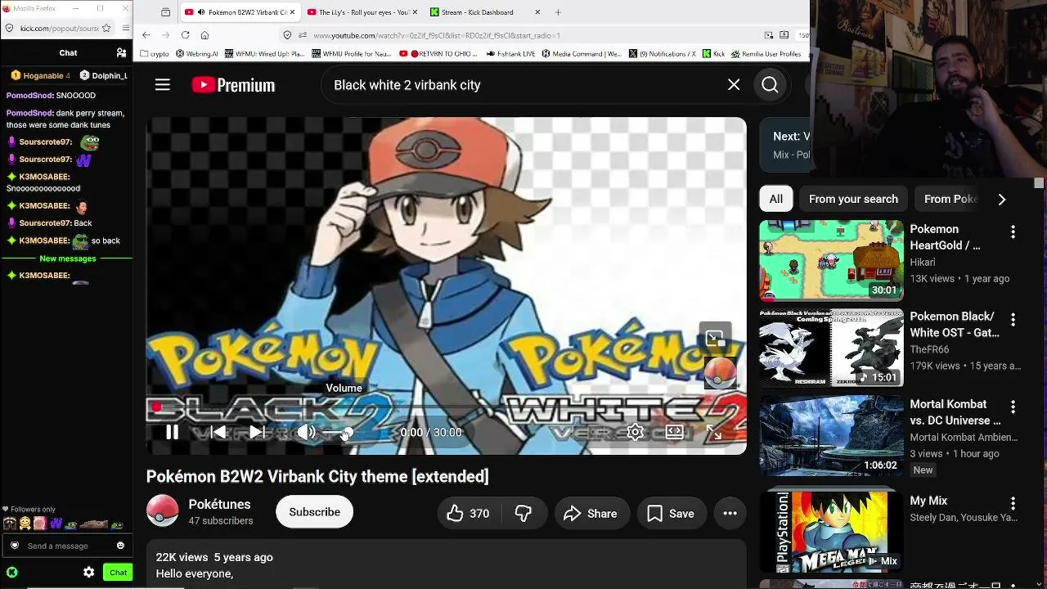1047x589 pixels.
Task: Click the Pokéball channel watermark in video
Action: 721,373
